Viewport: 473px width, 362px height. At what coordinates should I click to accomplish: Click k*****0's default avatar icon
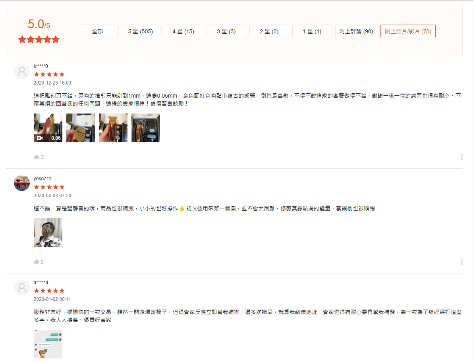(22, 71)
